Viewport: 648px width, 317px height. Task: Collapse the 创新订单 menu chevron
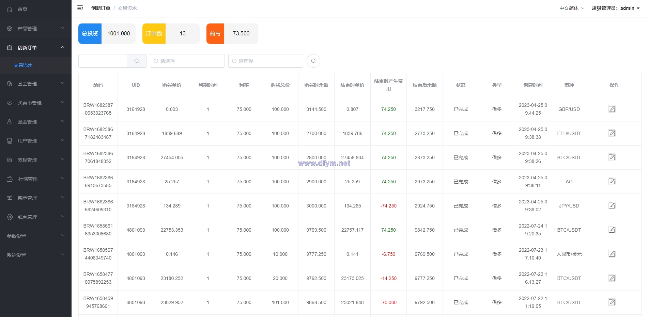[x=63, y=47]
